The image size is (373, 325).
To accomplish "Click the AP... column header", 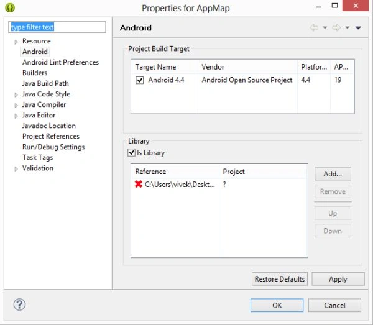I will 342,67.
